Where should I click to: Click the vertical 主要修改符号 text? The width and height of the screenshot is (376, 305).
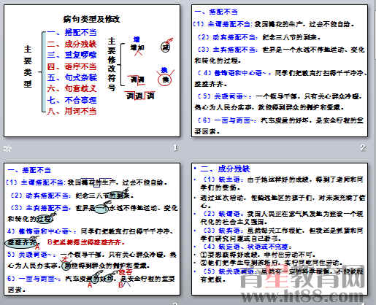click(x=112, y=64)
